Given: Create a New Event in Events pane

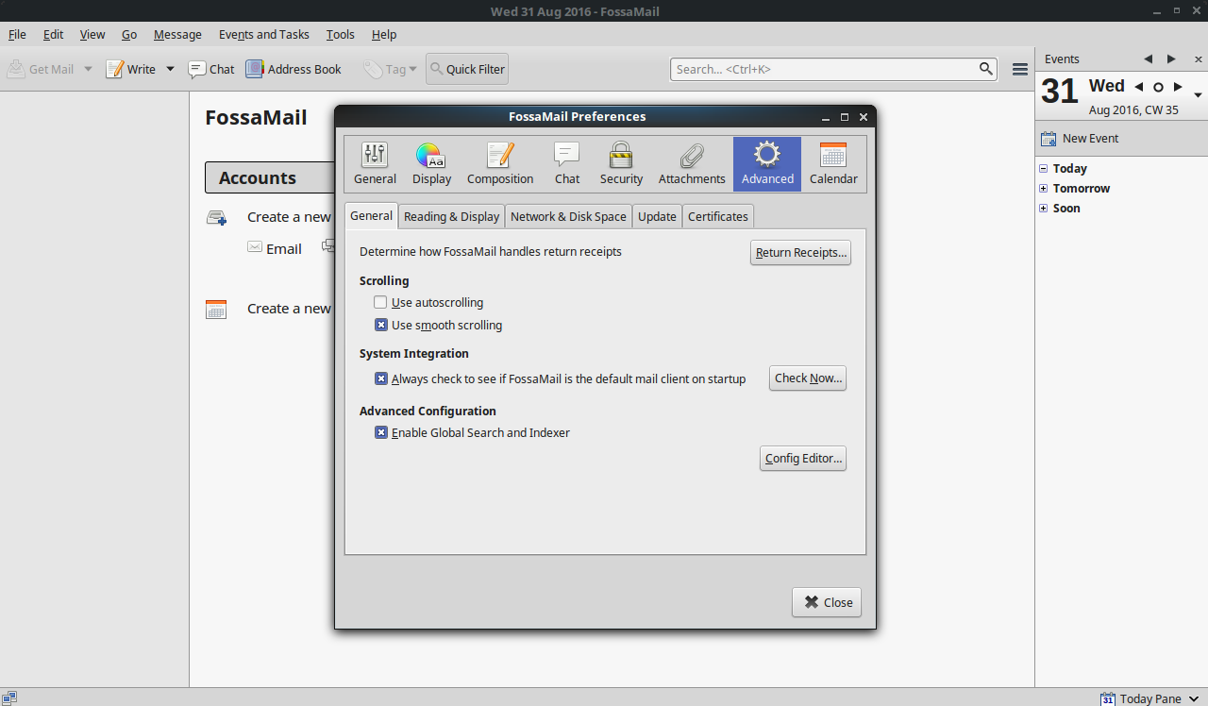Looking at the screenshot, I should 1080,138.
